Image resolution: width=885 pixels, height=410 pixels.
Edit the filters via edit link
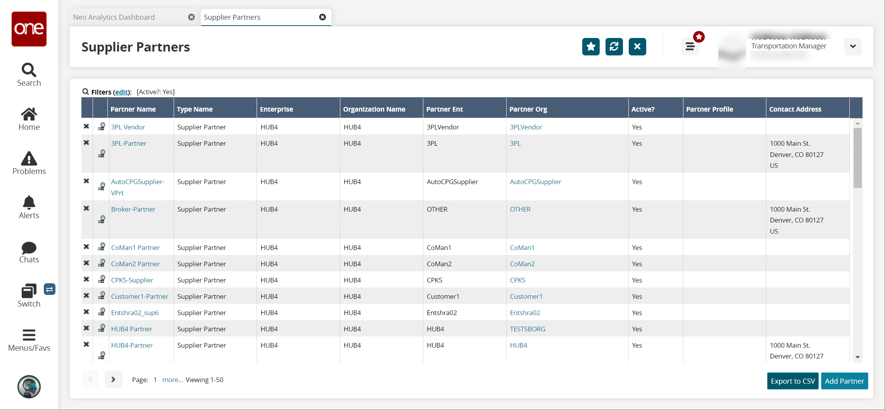[x=121, y=92]
